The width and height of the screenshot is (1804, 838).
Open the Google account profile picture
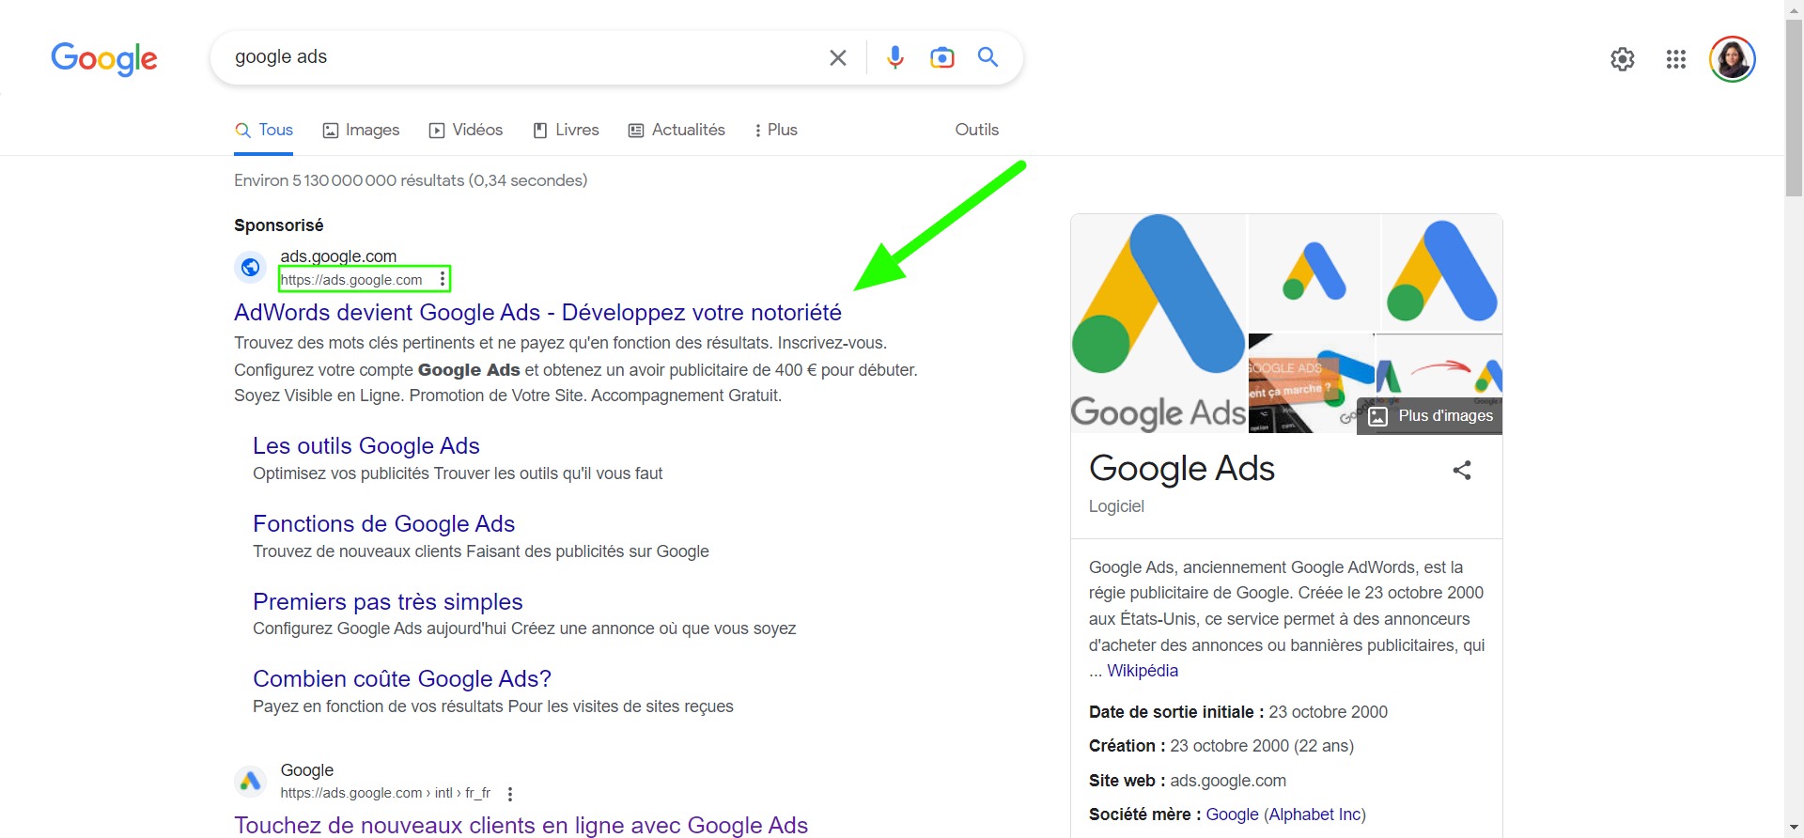pos(1732,60)
